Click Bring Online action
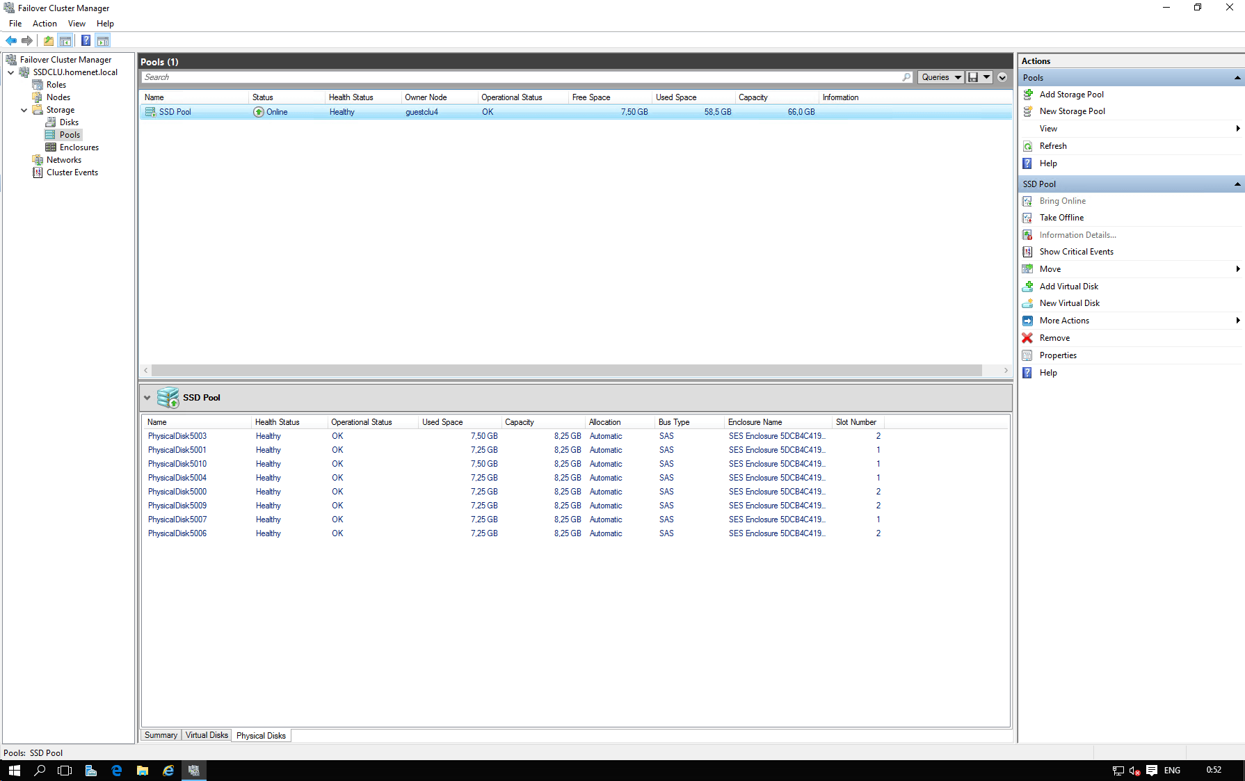Viewport: 1245px width, 781px height. [x=1063, y=201]
